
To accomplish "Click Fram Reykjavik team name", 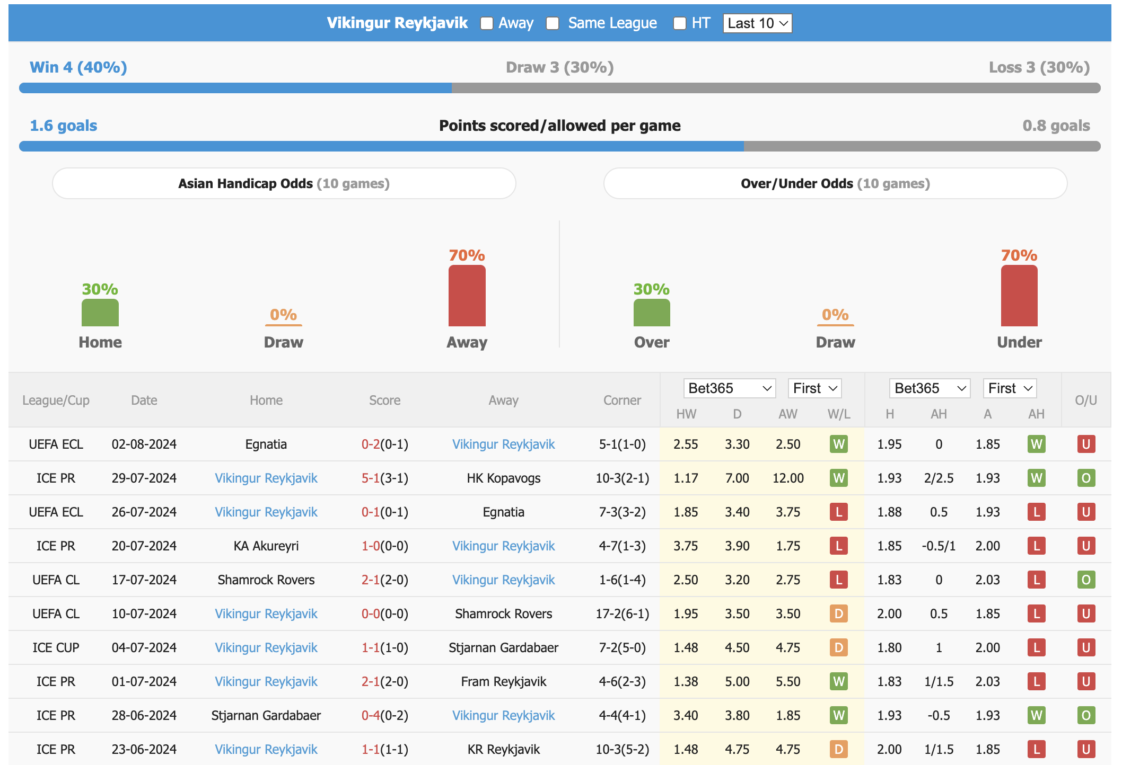I will 503,681.
